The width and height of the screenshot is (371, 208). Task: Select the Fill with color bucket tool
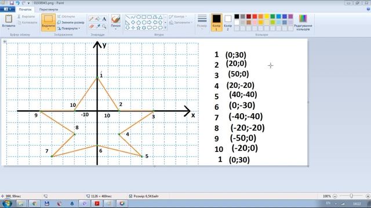98,19
